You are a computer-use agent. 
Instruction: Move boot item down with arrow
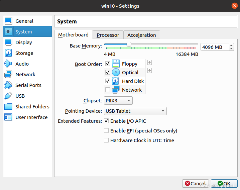click(150, 70)
